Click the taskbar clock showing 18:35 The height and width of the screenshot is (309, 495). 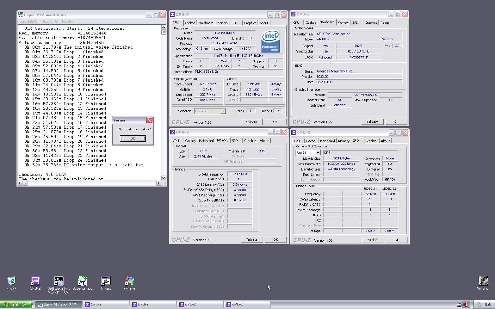487,305
